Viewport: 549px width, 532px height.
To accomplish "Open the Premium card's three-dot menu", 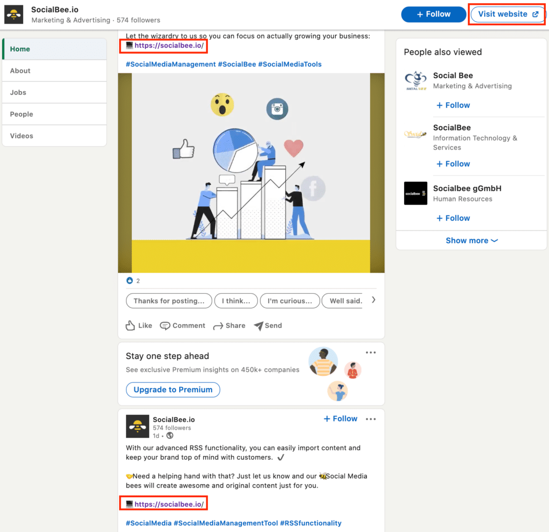I will [371, 353].
